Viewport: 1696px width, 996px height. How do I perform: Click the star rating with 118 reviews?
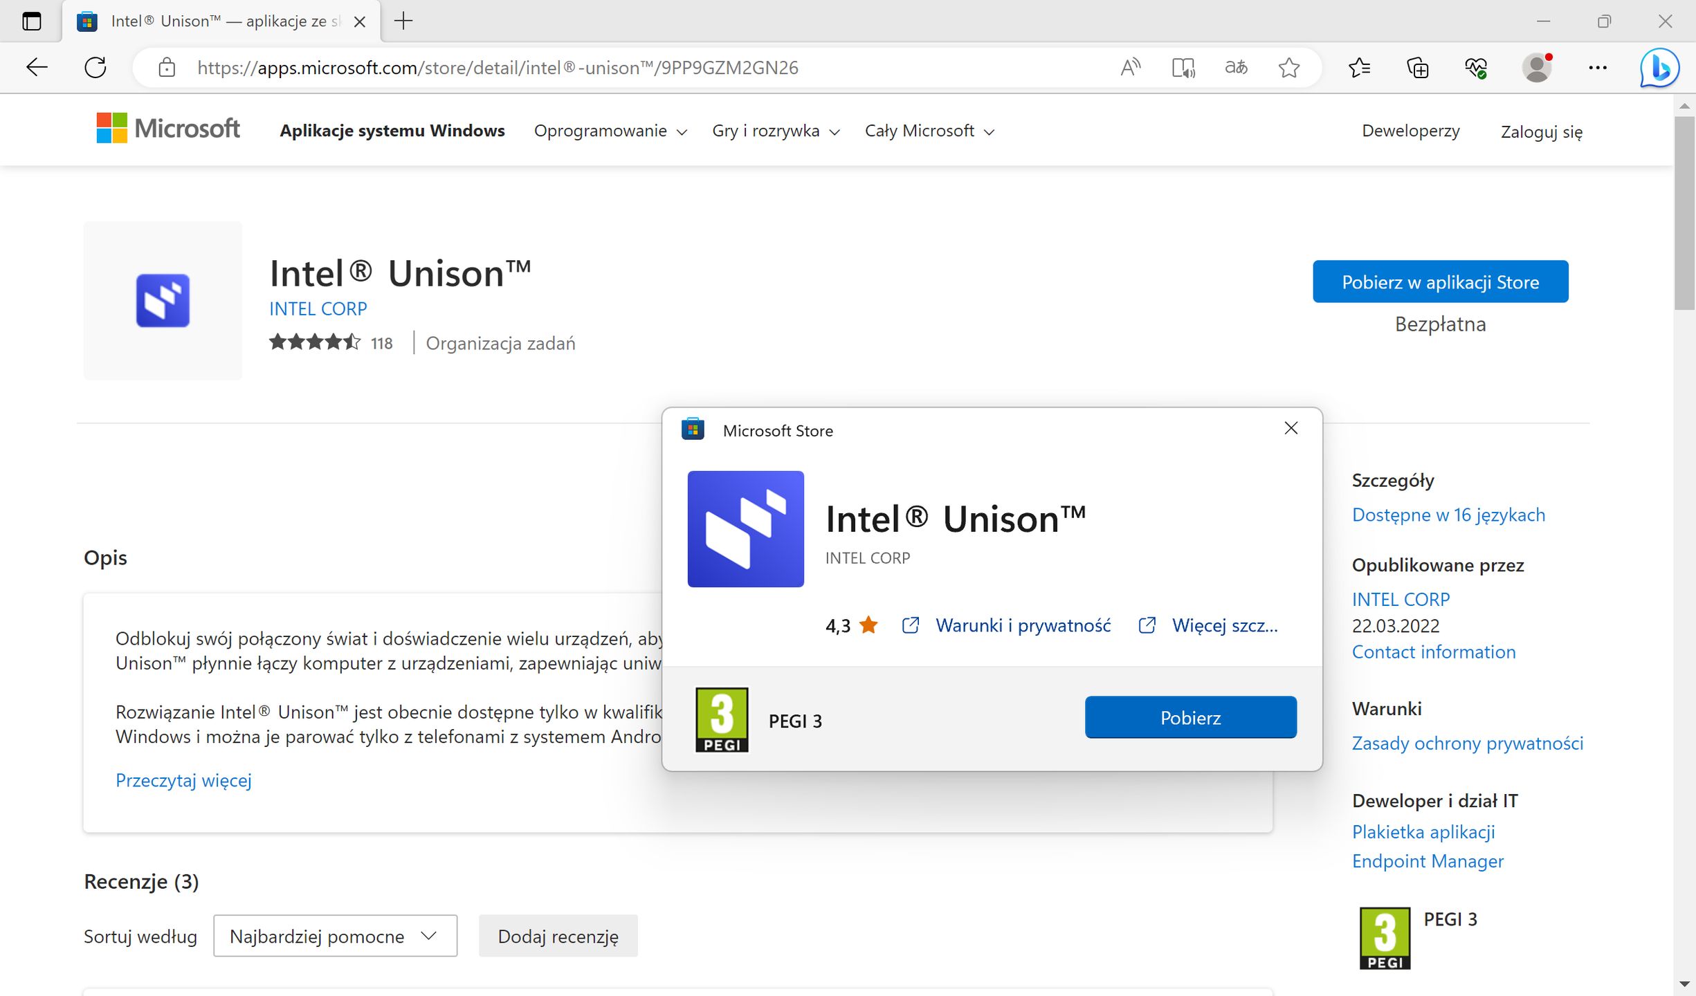tap(331, 342)
